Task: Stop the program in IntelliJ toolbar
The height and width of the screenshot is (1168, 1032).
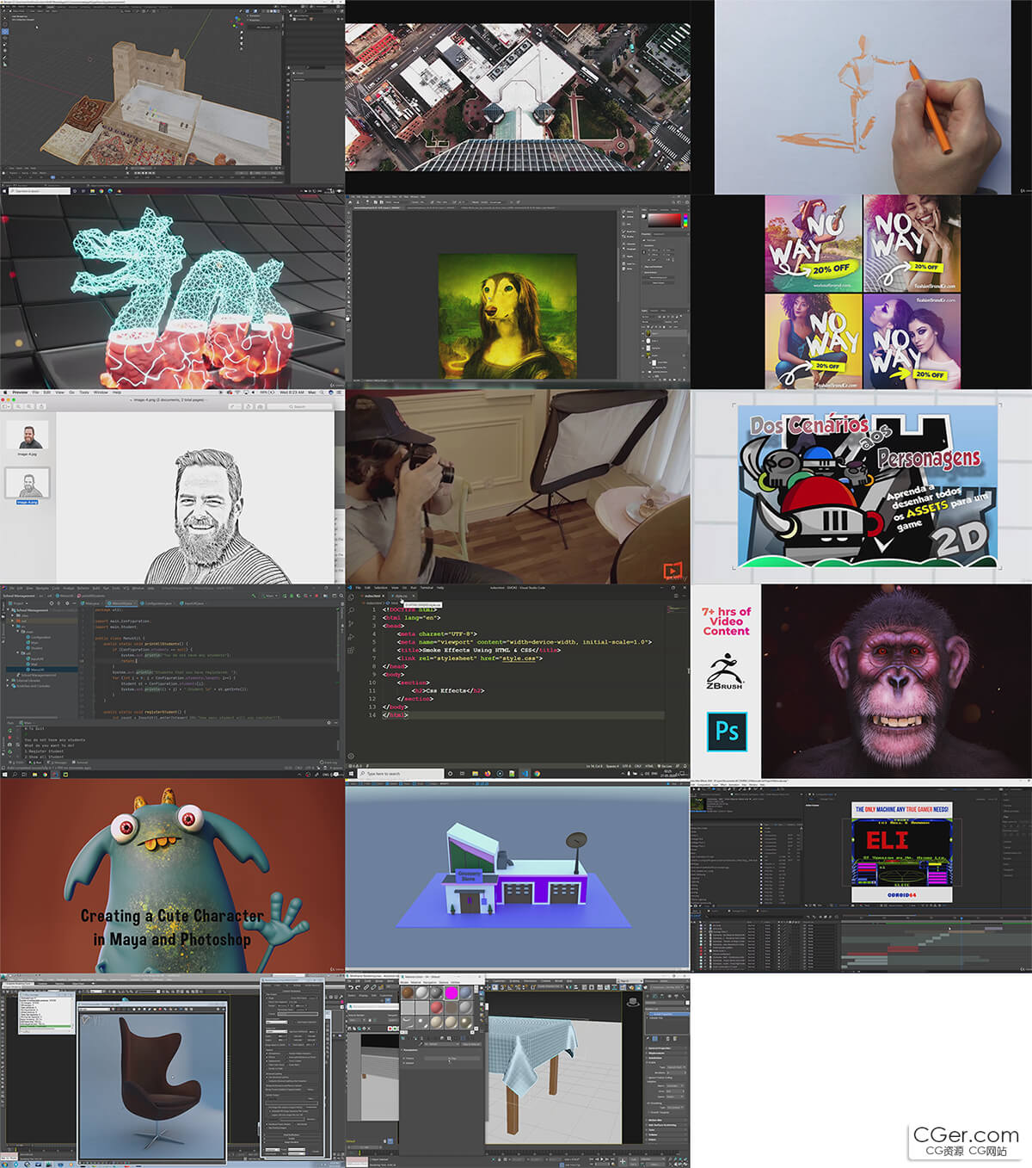Action: pyautogui.click(x=316, y=596)
